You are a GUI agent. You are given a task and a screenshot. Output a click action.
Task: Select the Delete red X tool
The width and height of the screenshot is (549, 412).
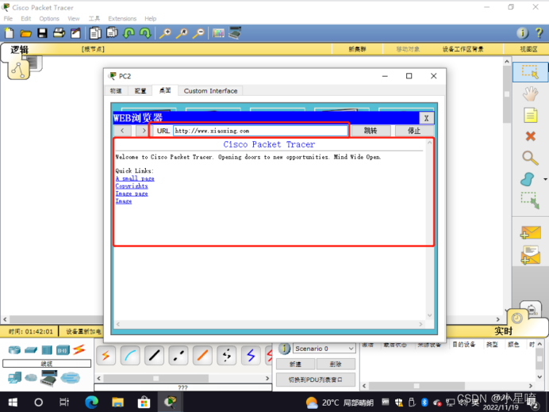(x=531, y=136)
